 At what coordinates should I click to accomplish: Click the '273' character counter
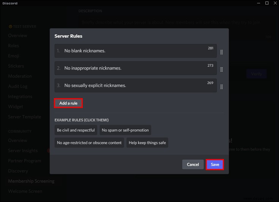(x=210, y=65)
